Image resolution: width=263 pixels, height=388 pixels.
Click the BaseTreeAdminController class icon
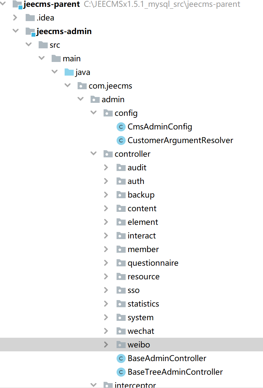point(121,372)
